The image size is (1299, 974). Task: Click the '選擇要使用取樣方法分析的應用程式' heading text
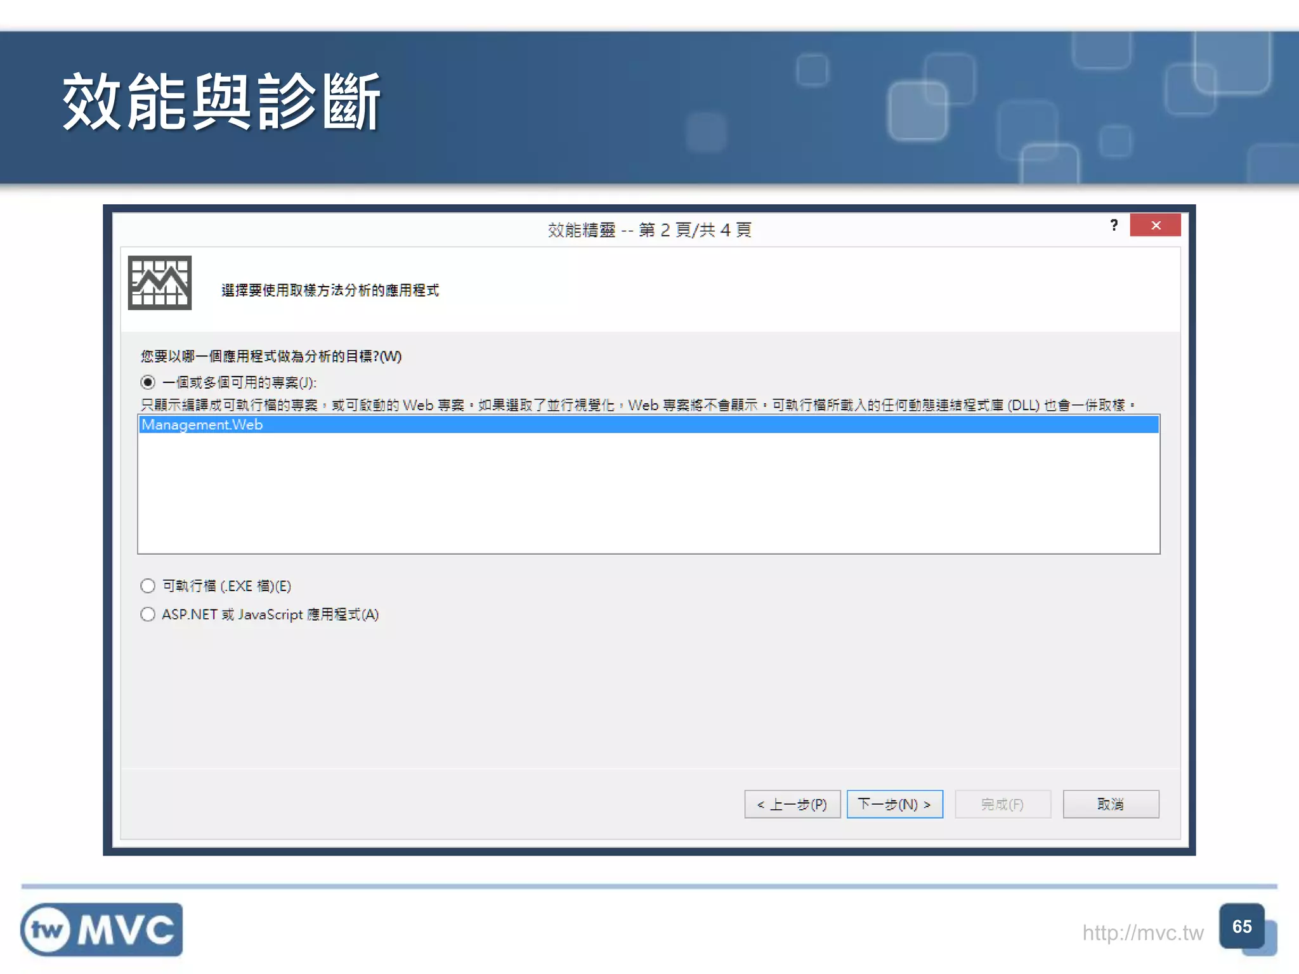330,290
